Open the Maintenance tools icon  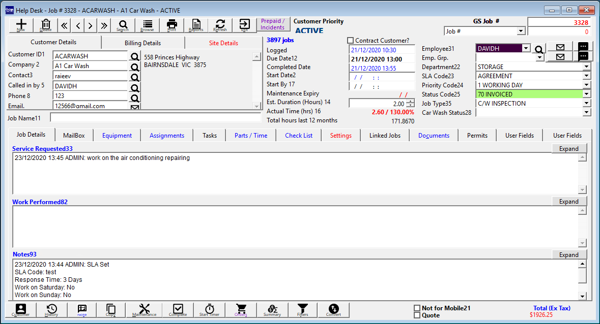145,310
